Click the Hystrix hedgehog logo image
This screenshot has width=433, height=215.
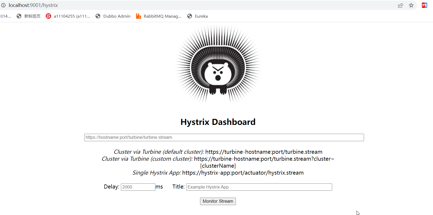(x=218, y=64)
